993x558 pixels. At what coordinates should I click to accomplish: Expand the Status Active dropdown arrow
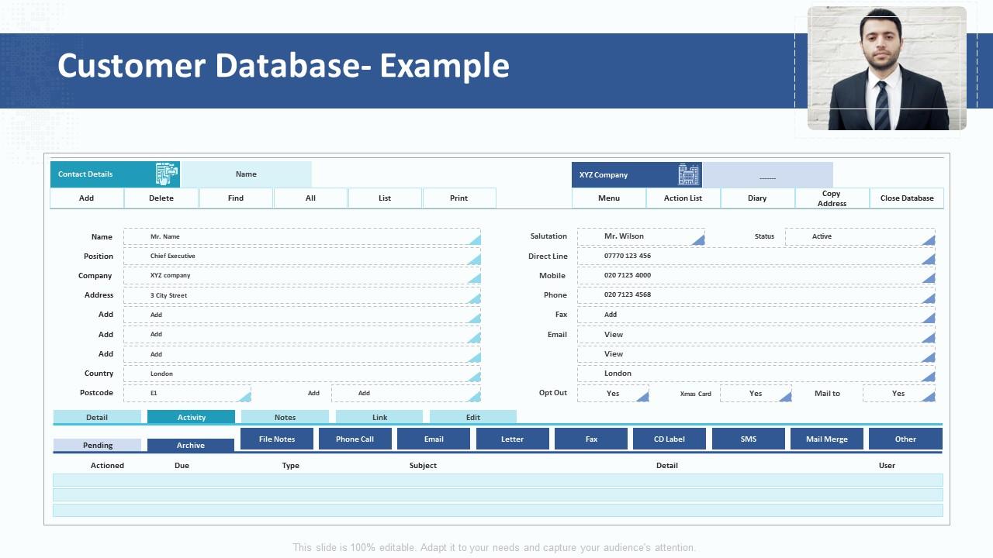pos(928,240)
